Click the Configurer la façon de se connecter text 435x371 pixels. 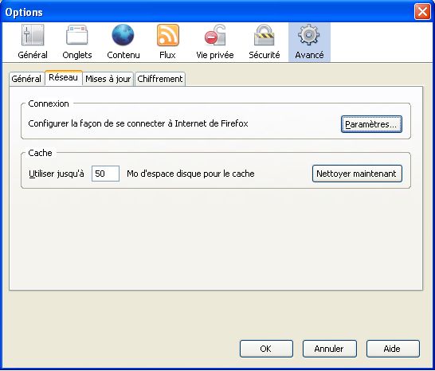coord(138,123)
